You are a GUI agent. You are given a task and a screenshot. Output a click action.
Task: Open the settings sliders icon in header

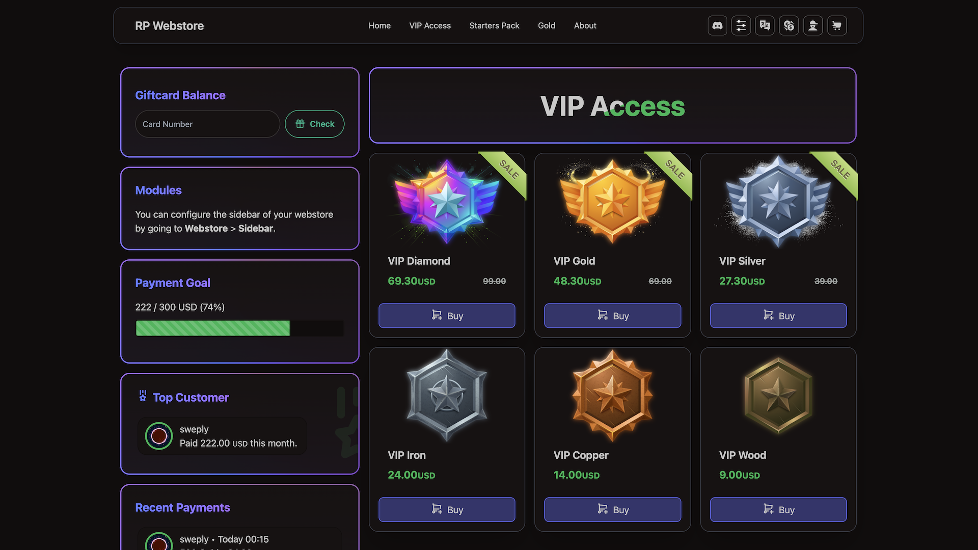tap(741, 25)
